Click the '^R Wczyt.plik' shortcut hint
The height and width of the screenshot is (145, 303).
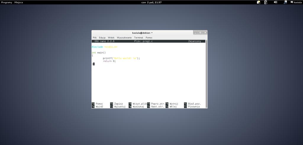click(x=138, y=104)
